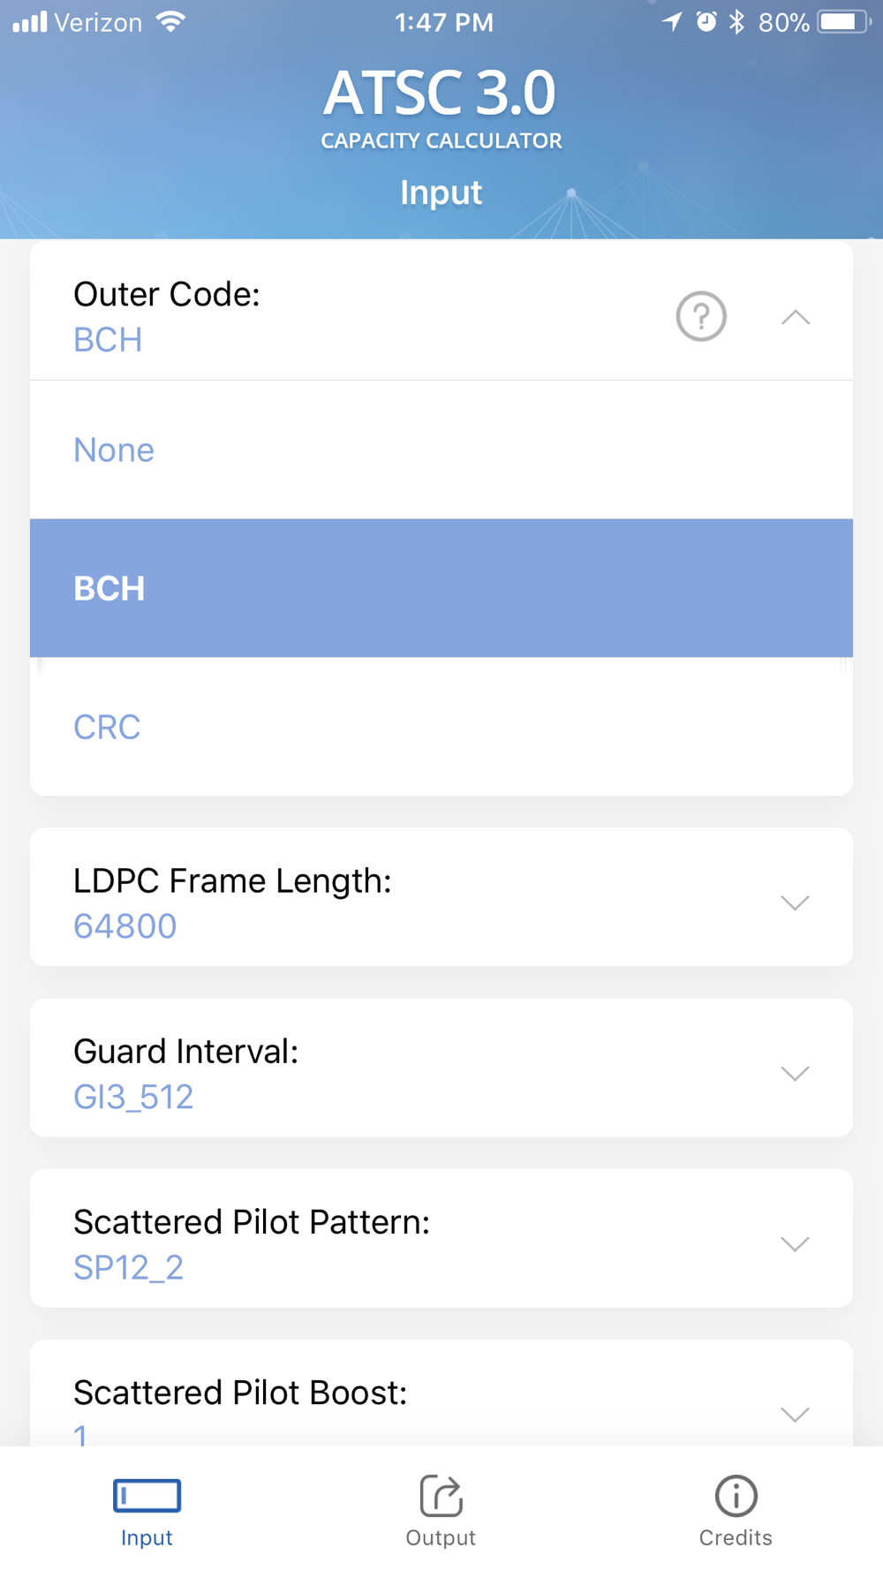Tap the alarm clock status icon

[x=706, y=22]
